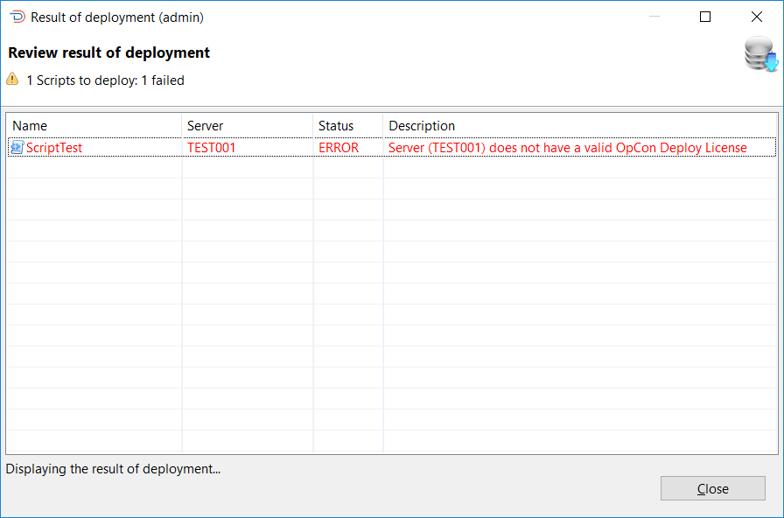
Task: Close the window with the title bar X
Action: point(757,17)
